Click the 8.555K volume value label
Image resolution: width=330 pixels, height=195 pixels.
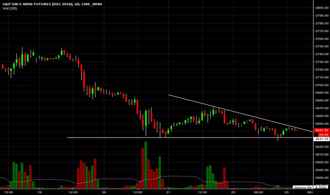click(322, 188)
